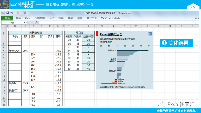Click the camera icon in quick access toolbar
This screenshot has width=201, height=113.
[24, 13]
